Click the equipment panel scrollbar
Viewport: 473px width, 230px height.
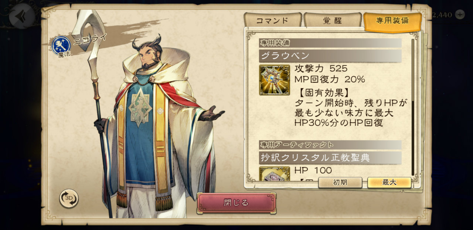[x=413, y=107]
